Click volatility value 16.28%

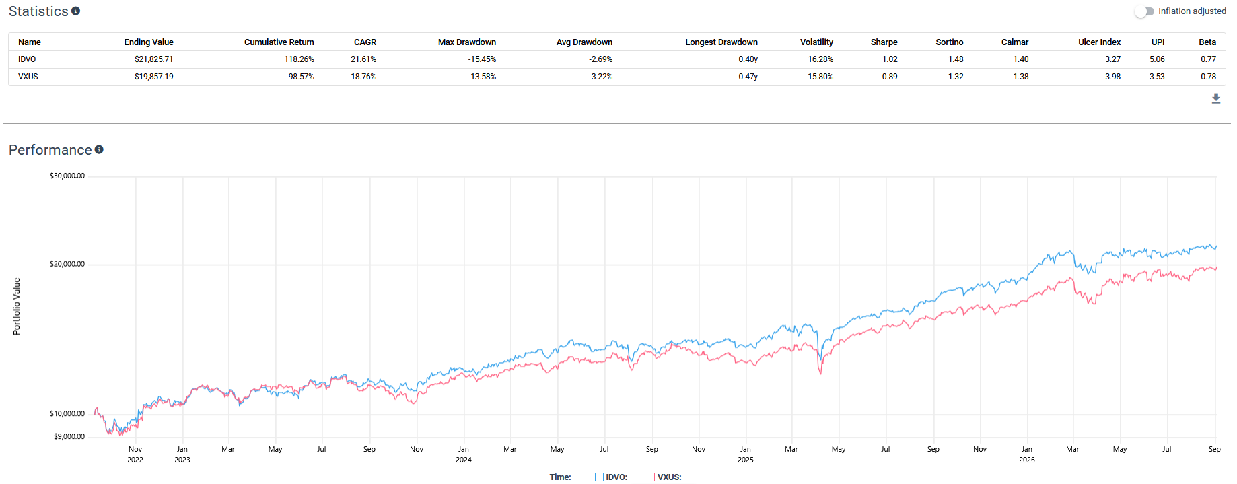[x=820, y=59]
